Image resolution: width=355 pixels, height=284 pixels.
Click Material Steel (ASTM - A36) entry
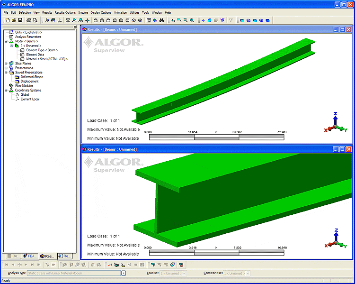point(47,59)
